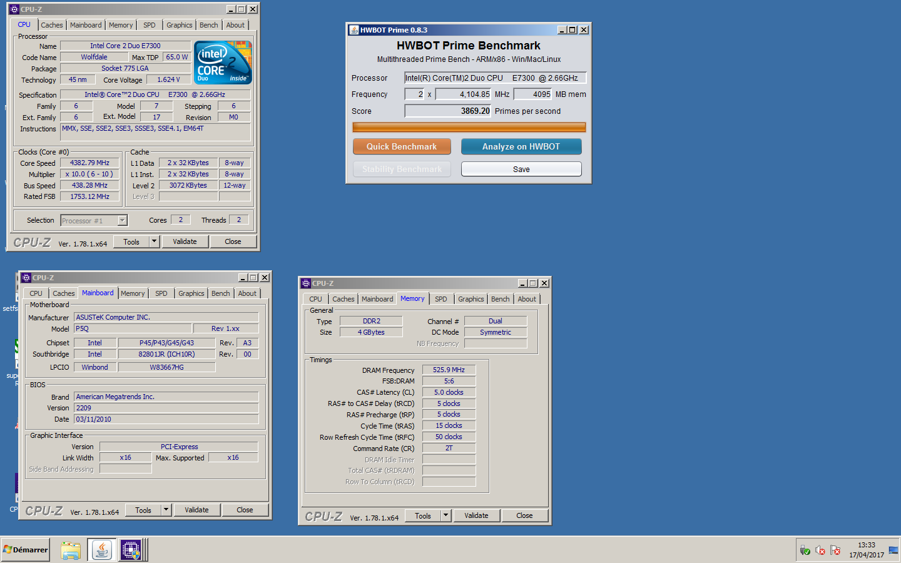Minimize the HWBOT Prime window
901x563 pixels.
click(x=562, y=30)
